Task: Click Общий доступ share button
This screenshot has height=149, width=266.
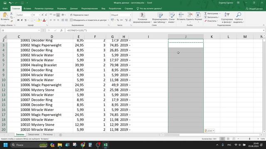Action: (254, 9)
